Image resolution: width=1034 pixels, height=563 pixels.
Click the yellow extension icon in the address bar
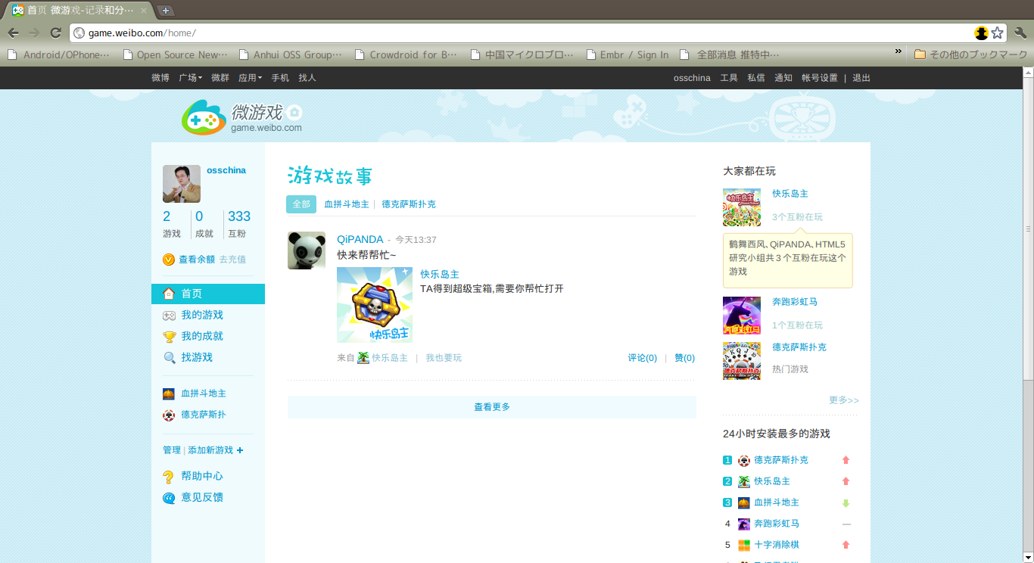coord(982,33)
